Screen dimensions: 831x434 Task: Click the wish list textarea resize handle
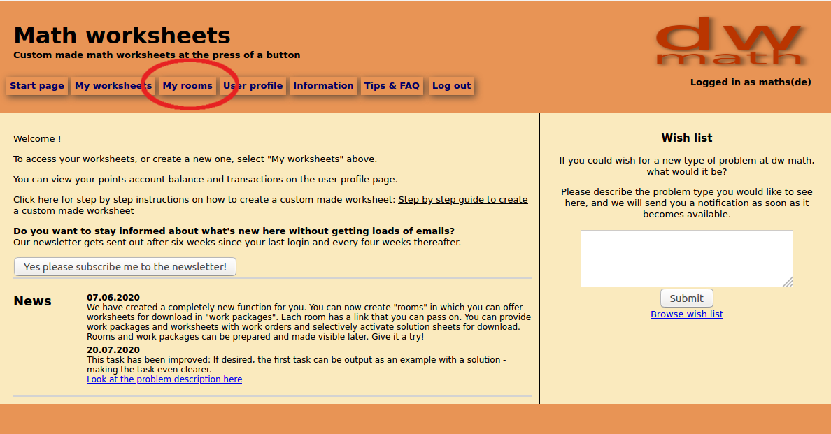pyautogui.click(x=788, y=282)
